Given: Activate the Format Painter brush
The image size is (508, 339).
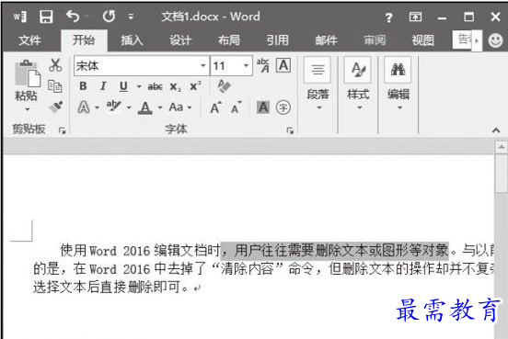Looking at the screenshot, I should coord(56,107).
